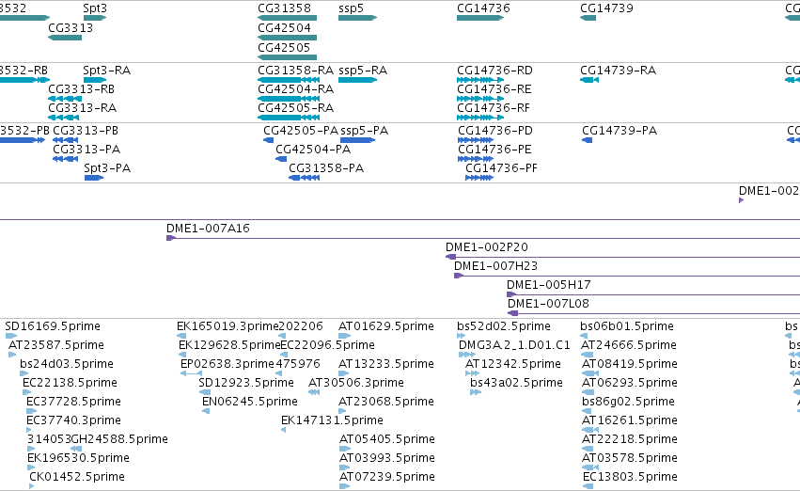Select EST DMG3A2_1.D01.C1
Viewport: 800px width, 491px height.
pos(467,355)
